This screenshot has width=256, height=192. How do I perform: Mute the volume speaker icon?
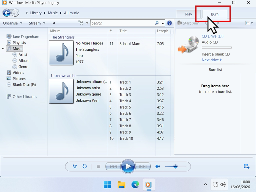click(157, 166)
